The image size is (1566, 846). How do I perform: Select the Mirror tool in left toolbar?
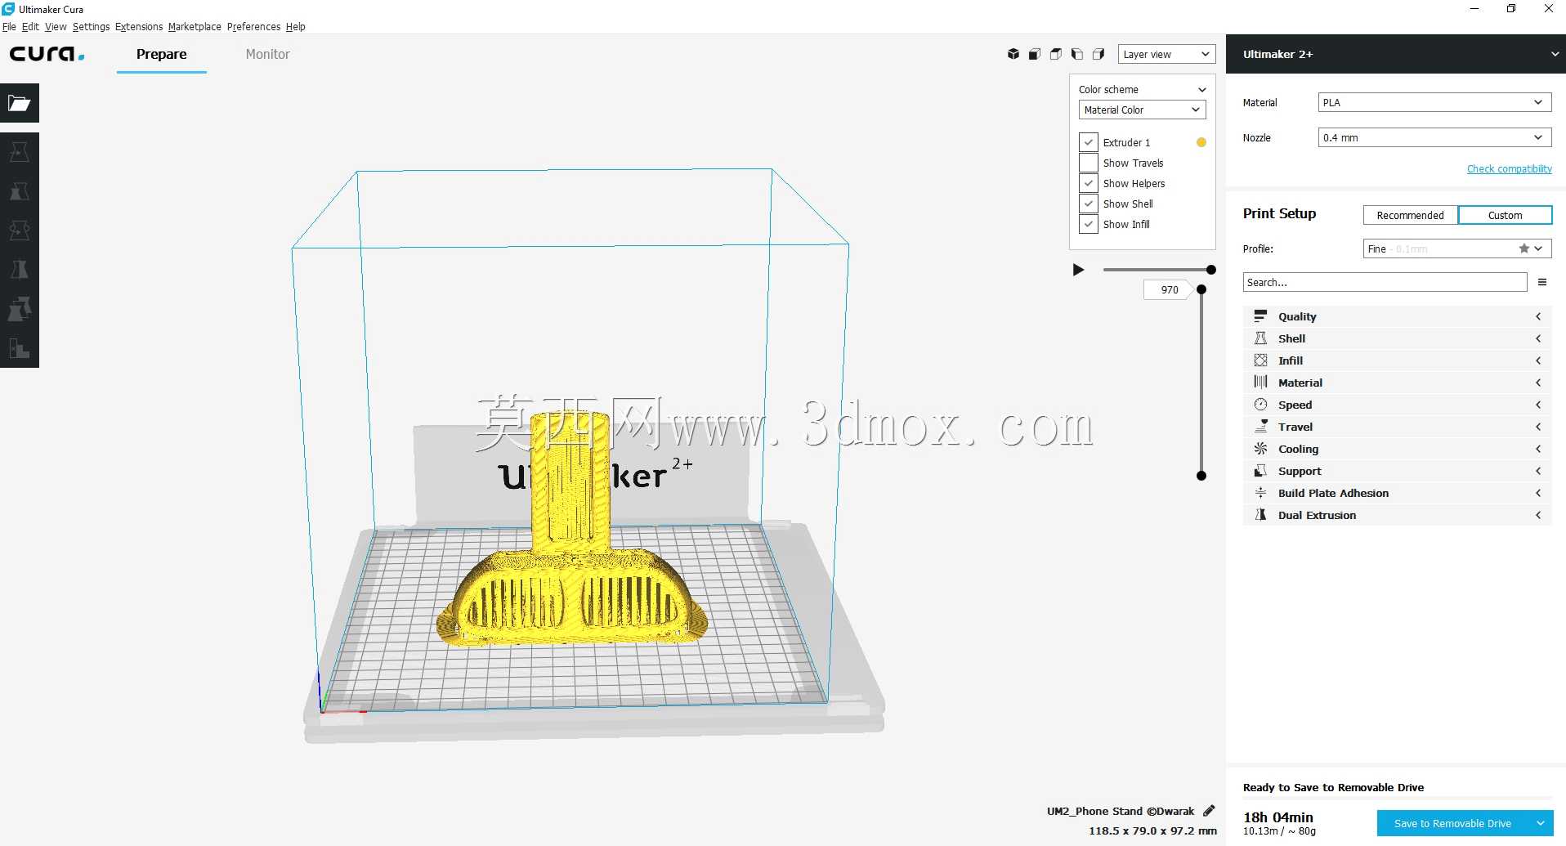pos(20,270)
